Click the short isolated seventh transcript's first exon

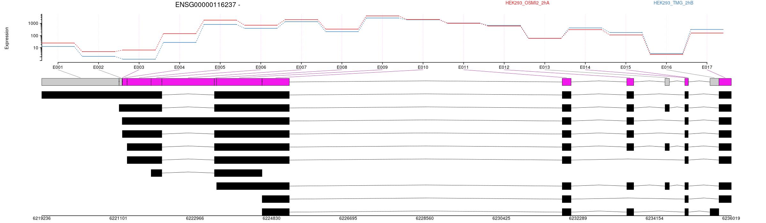point(156,173)
